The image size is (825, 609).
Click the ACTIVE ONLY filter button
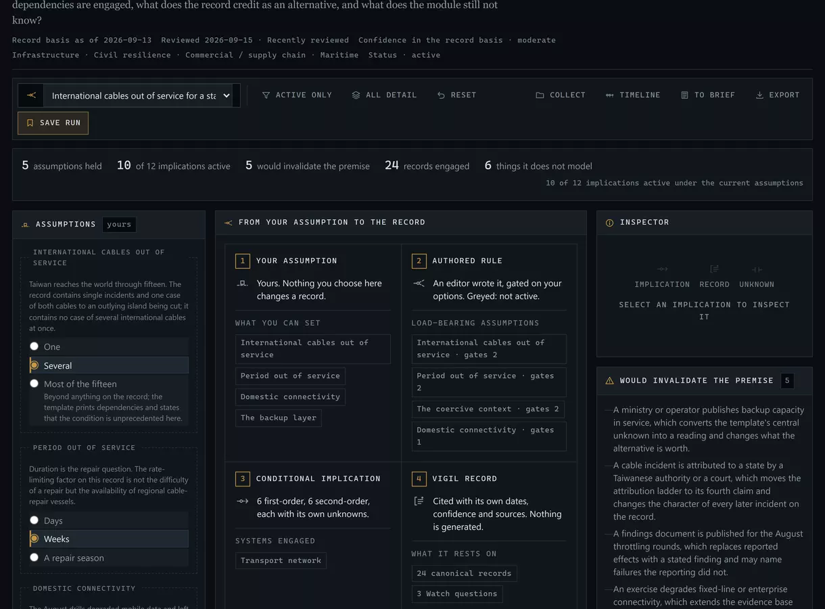point(297,95)
